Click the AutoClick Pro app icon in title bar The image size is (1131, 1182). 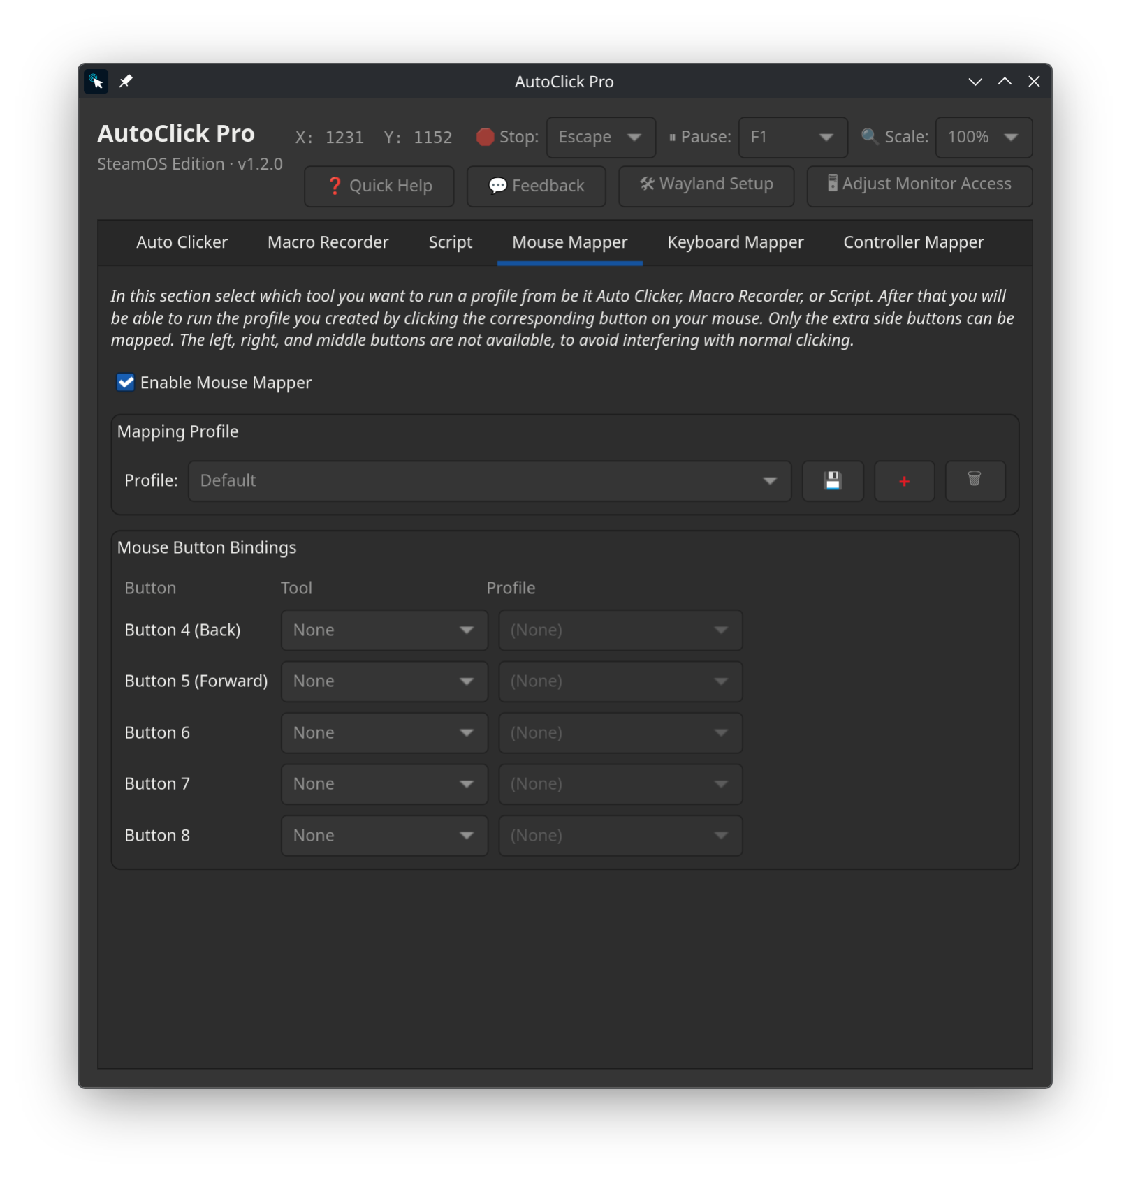tap(96, 82)
